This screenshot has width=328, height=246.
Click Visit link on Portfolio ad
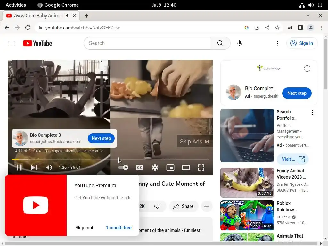(x=293, y=159)
